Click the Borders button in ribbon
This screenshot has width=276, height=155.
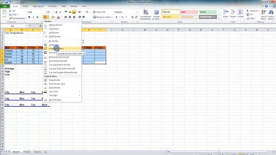[x=45, y=17]
